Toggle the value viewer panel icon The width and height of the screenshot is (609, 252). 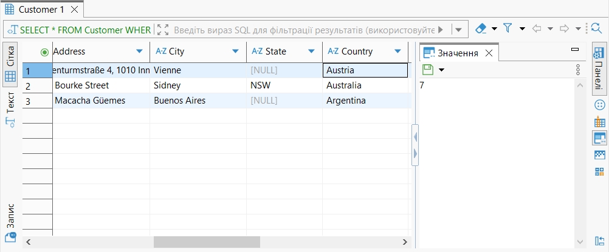pos(600,138)
